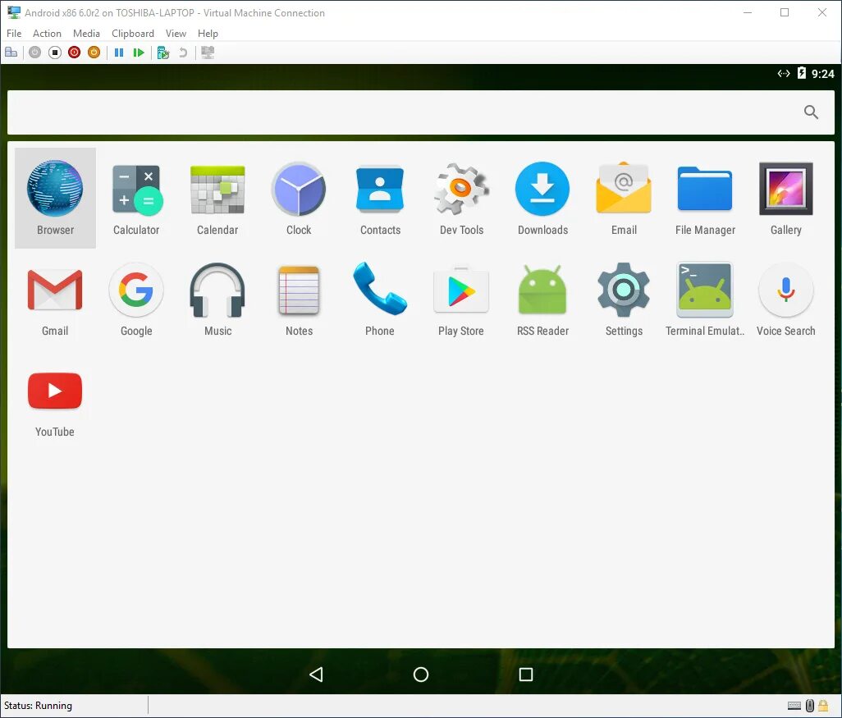This screenshot has height=718, width=842.
Task: Open the Media menu
Action: (x=86, y=34)
